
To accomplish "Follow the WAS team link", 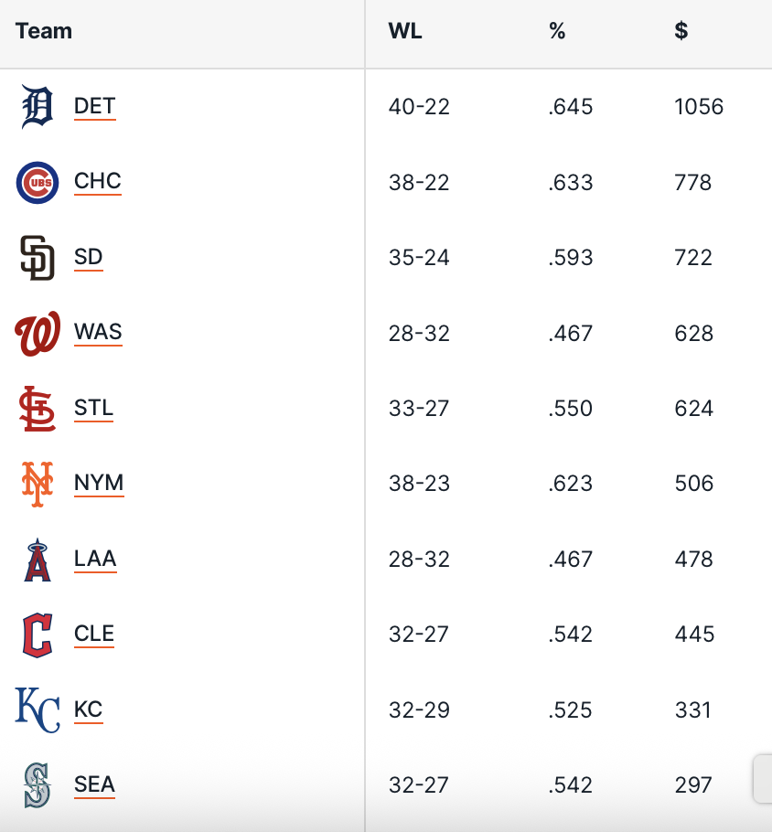I will tap(98, 332).
